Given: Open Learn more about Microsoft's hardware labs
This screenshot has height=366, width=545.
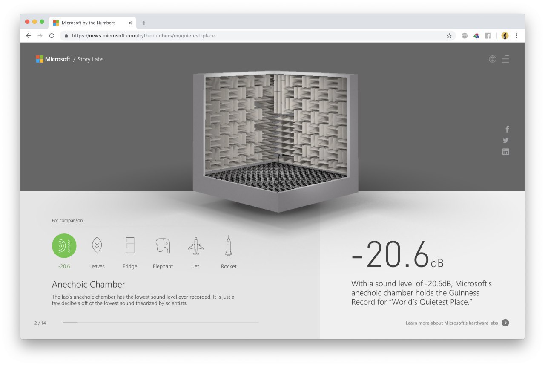Looking at the screenshot, I should [452, 323].
